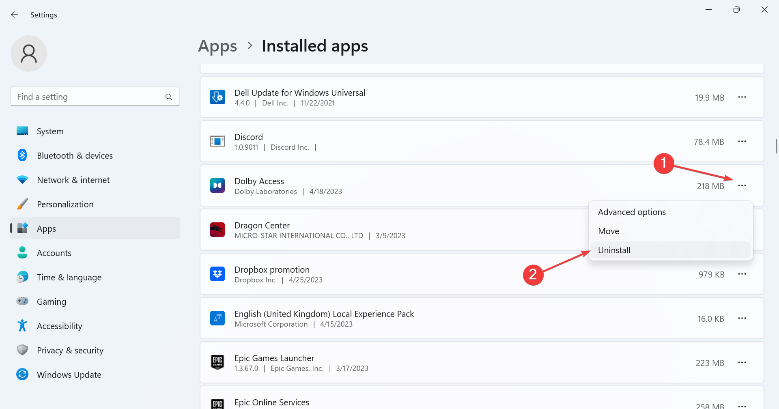Select the Dolby Access app name
Viewport: 779px width, 409px height.
[259, 181]
